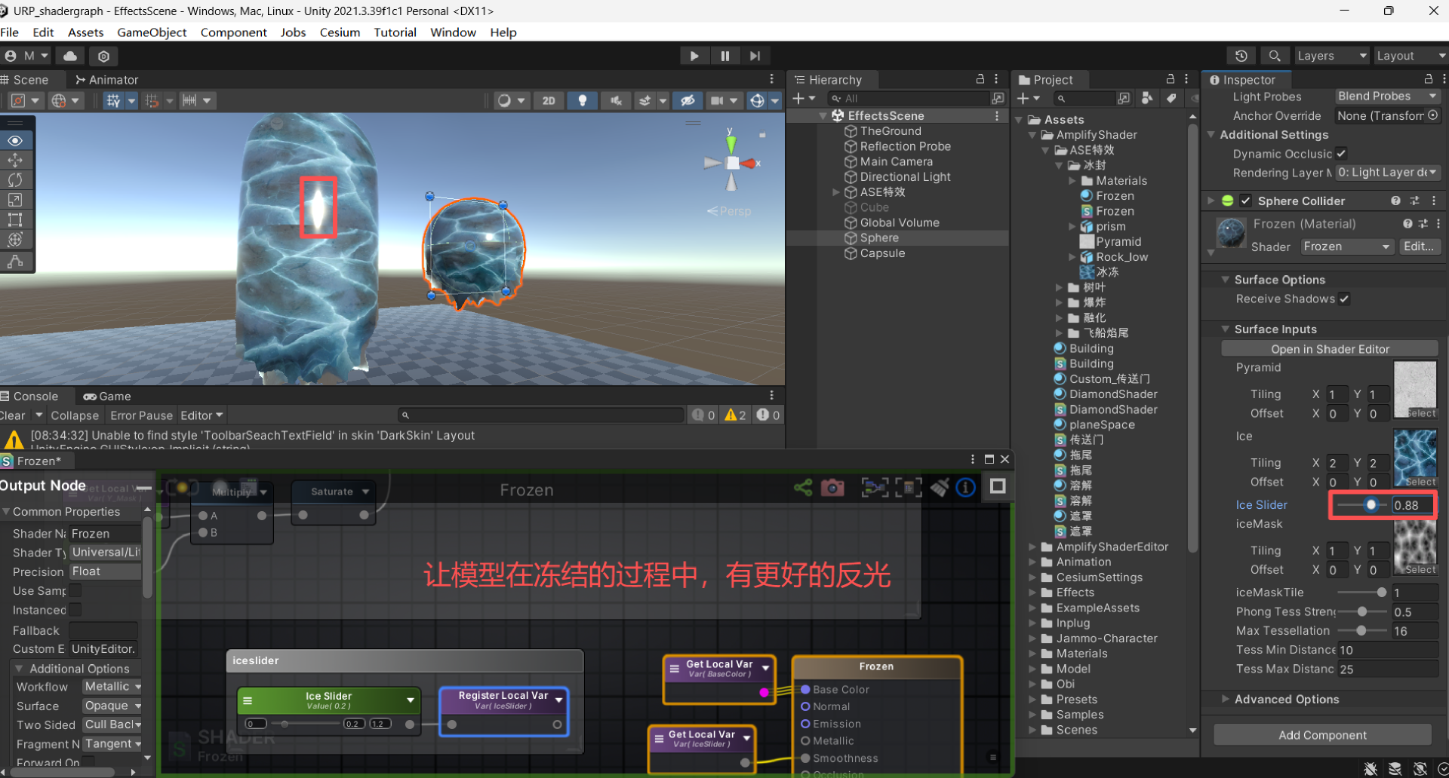The height and width of the screenshot is (778, 1449).
Task: Open the Undo History icon
Action: [1241, 56]
